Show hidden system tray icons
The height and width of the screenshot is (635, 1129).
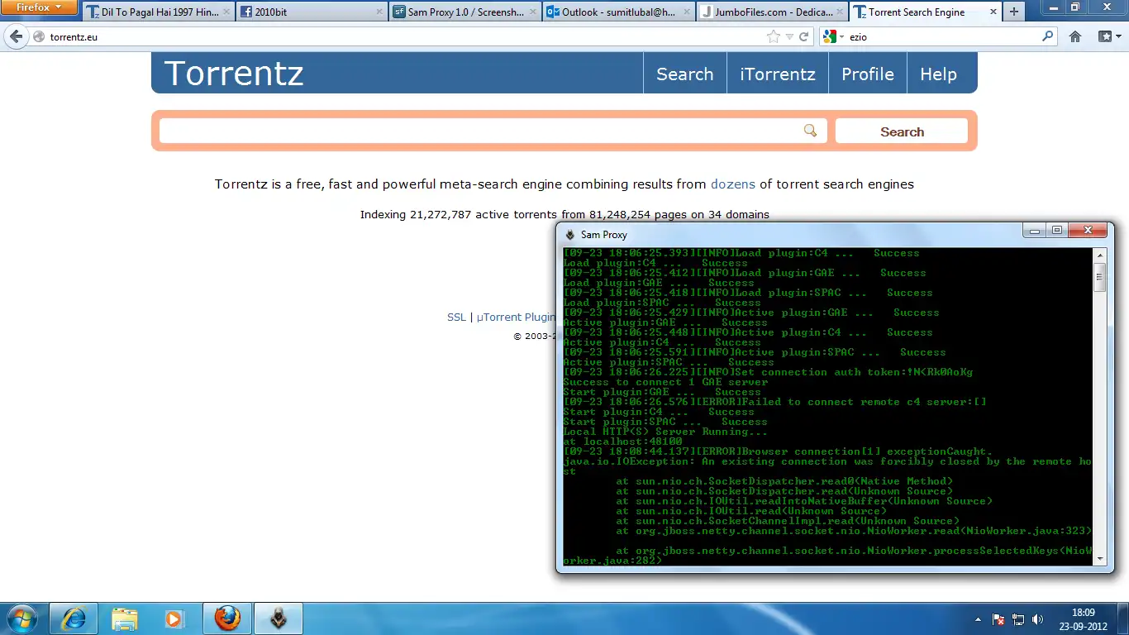coord(979,619)
